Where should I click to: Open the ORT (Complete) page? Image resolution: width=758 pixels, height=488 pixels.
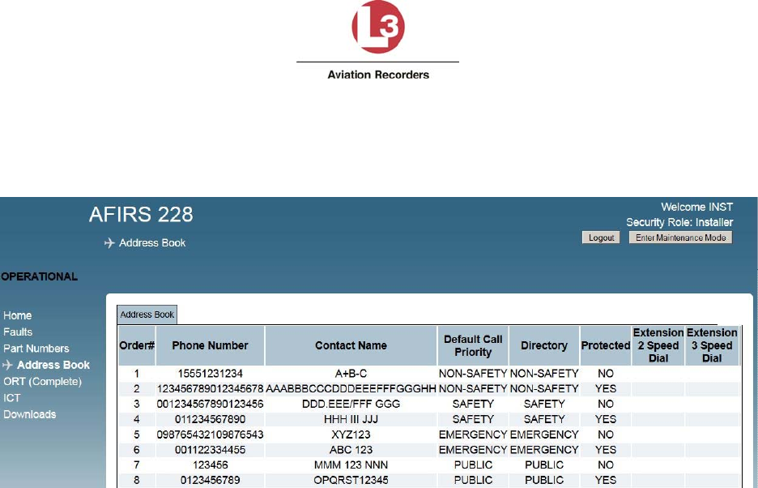[x=43, y=381]
